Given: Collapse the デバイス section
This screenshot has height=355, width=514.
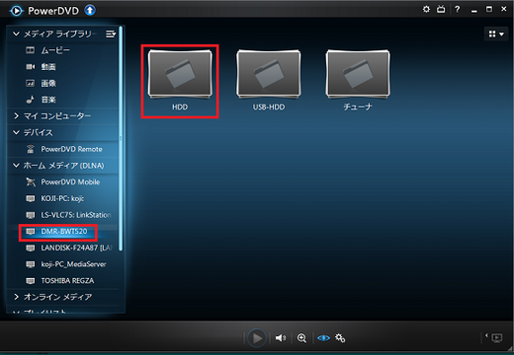Looking at the screenshot, I should coord(16,132).
